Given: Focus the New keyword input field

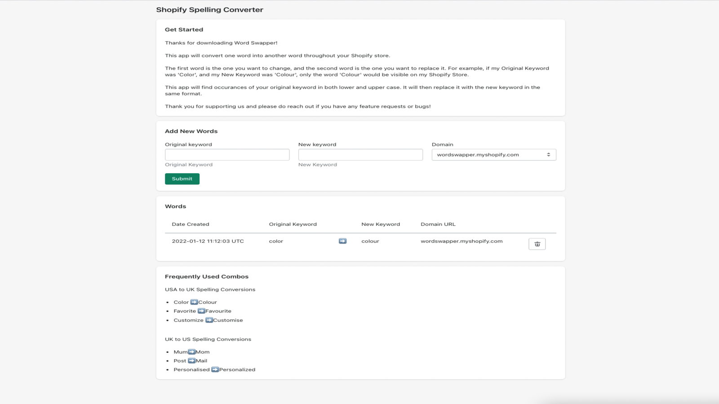Looking at the screenshot, I should pyautogui.click(x=360, y=154).
